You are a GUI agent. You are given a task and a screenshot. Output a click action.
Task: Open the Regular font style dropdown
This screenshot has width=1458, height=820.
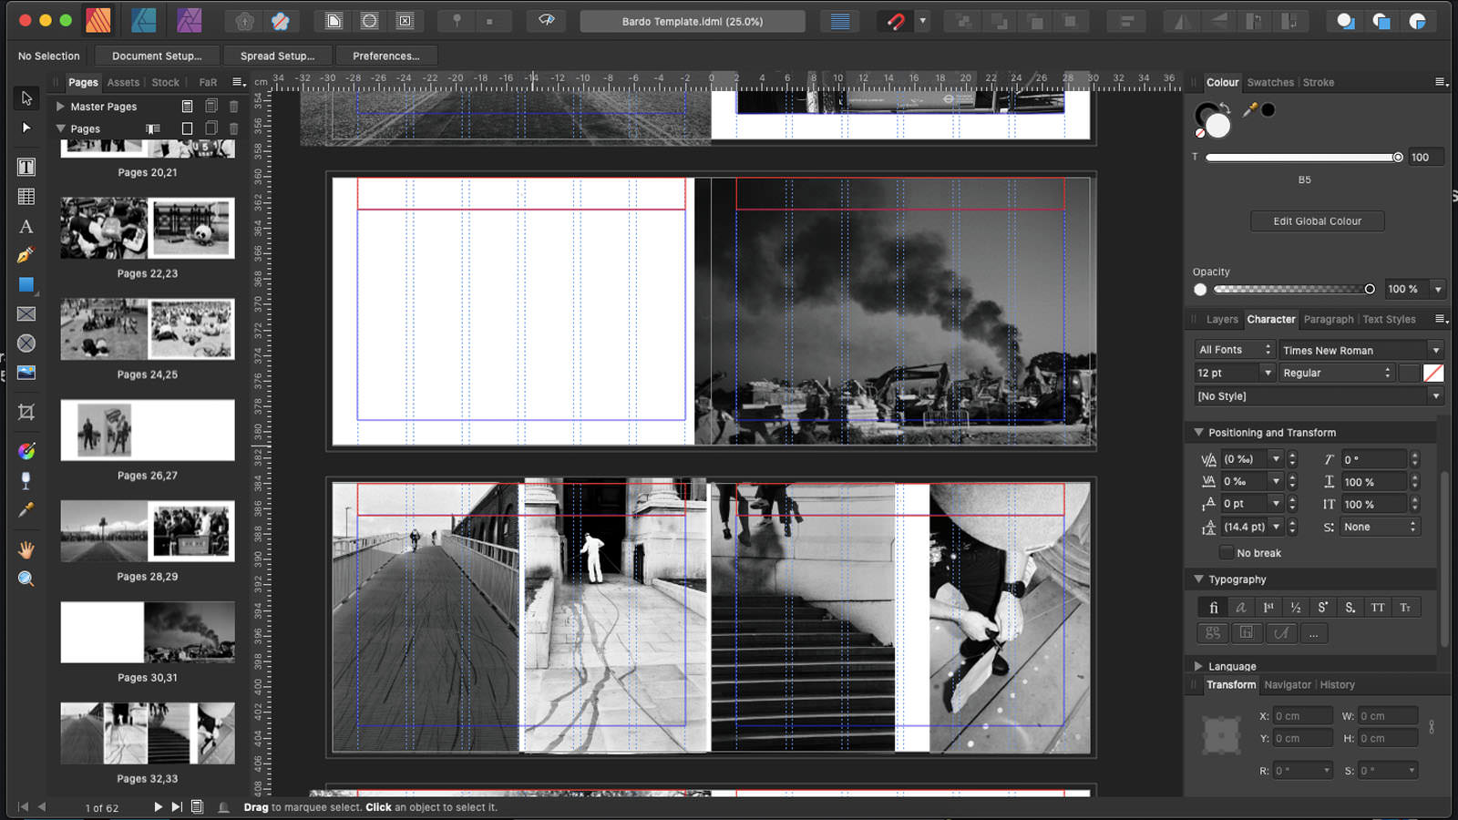pyautogui.click(x=1337, y=373)
